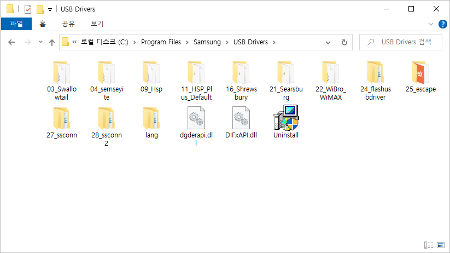Viewport: 450px width, 253px height.
Task: Open the 파일 menu tab
Action: [16, 24]
